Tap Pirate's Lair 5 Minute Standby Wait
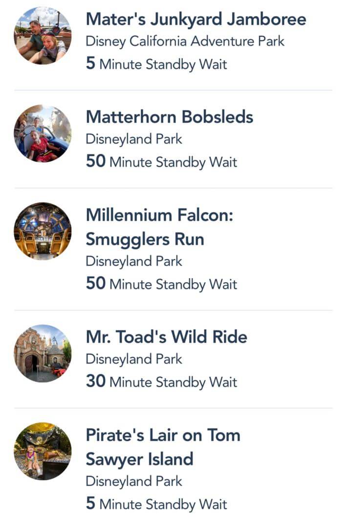The height and width of the screenshot is (529, 347). pos(156,504)
